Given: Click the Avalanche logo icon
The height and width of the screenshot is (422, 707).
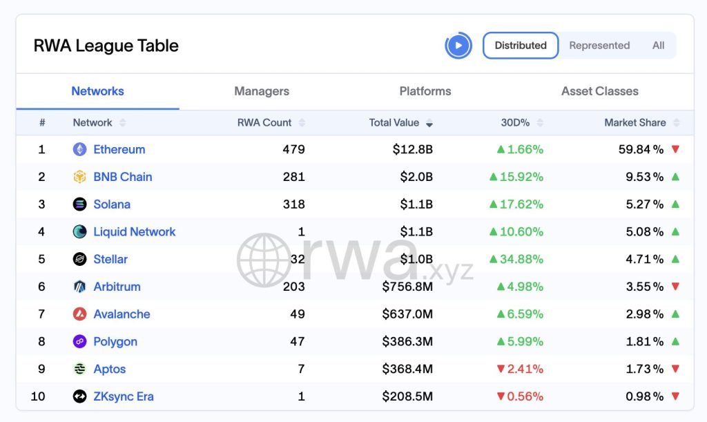Looking at the screenshot, I should (80, 314).
